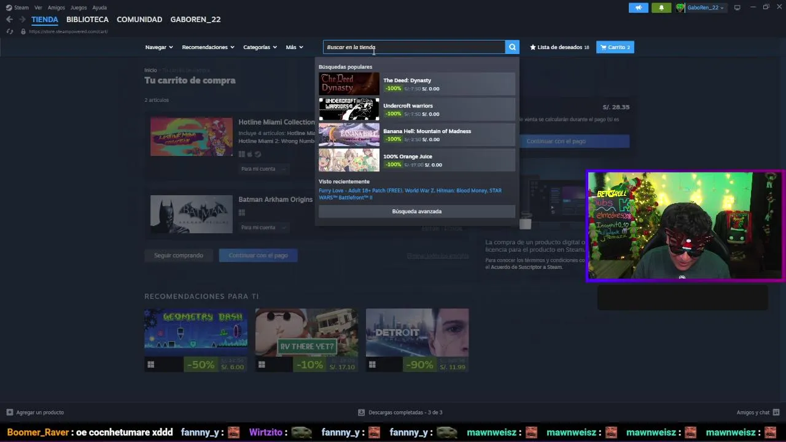Go forward with the forward arrow
786x442 pixels.
[x=22, y=20]
